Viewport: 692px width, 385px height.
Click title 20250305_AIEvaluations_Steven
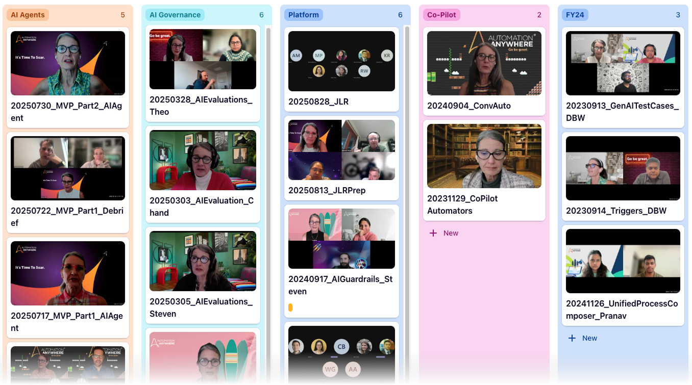click(x=201, y=307)
